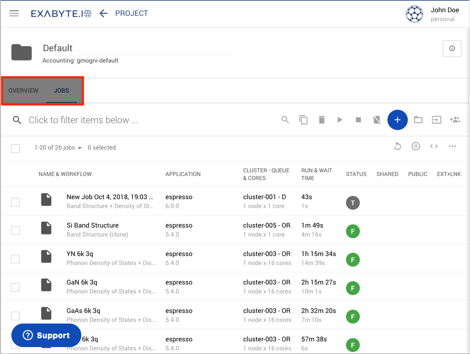The width and height of the screenshot is (470, 354).
Task: Share jobs via the add-people icon
Action: coord(455,120)
